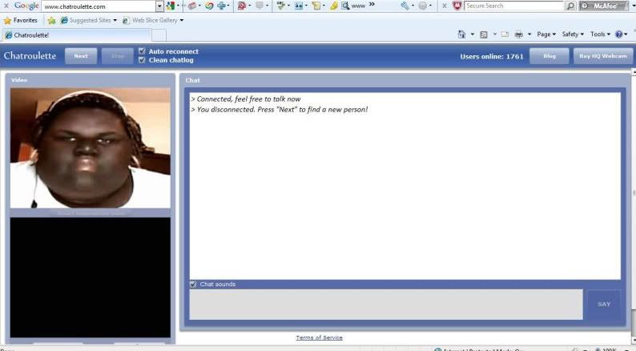Click the red share toolbar icon
Screen dimensions: 636x351
[x=242, y=6]
